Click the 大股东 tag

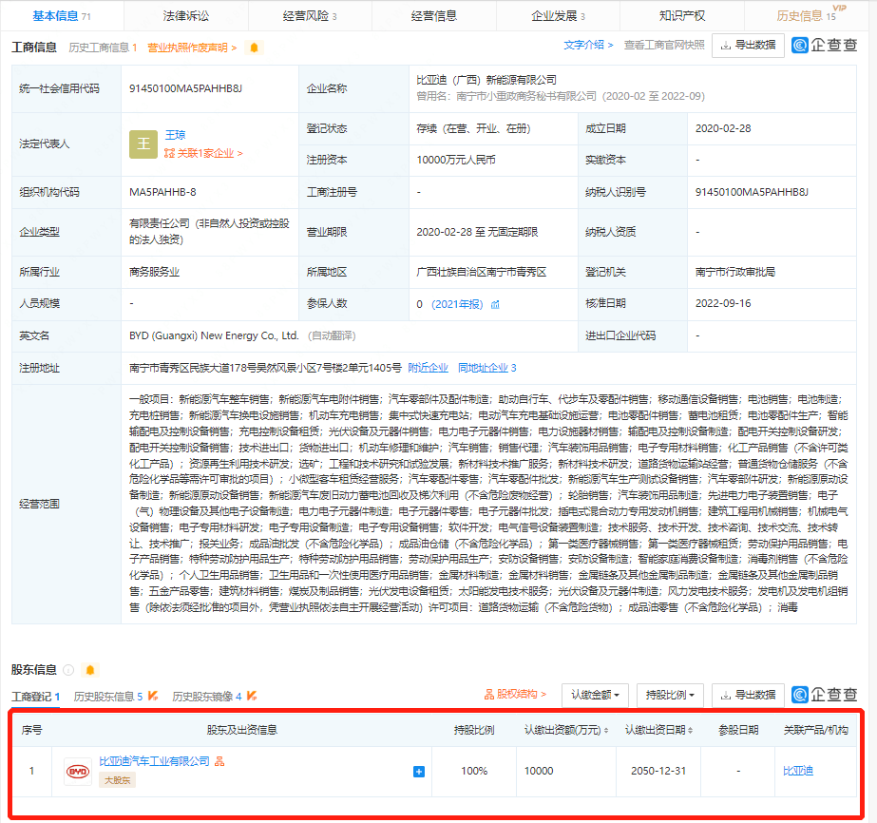118,780
